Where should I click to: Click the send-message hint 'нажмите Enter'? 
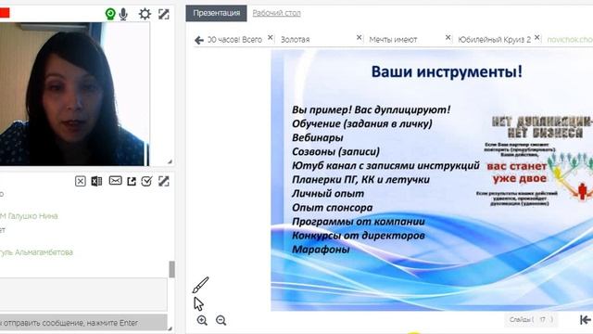[x=112, y=323]
